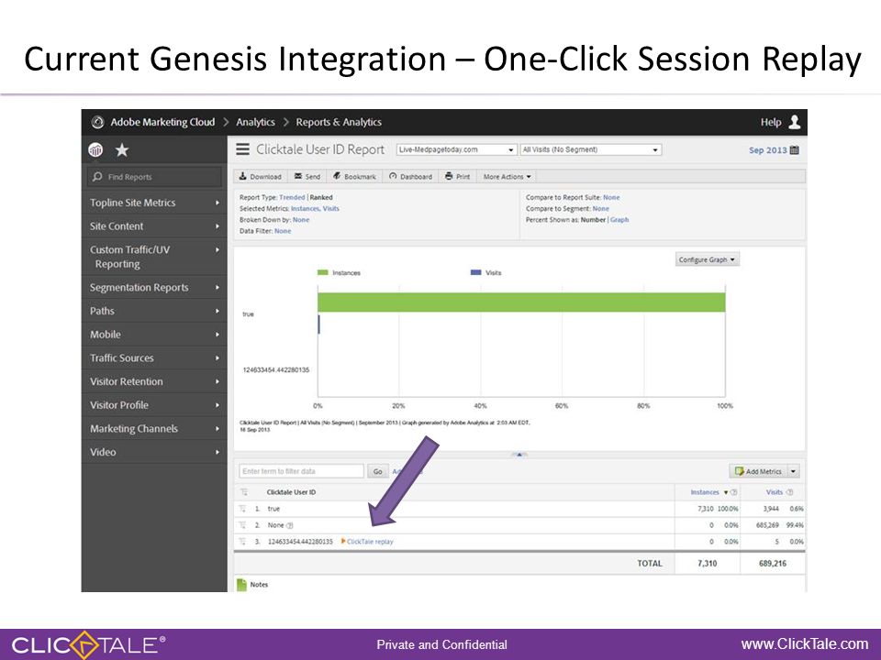Click Compare to Segment None link

click(x=600, y=209)
